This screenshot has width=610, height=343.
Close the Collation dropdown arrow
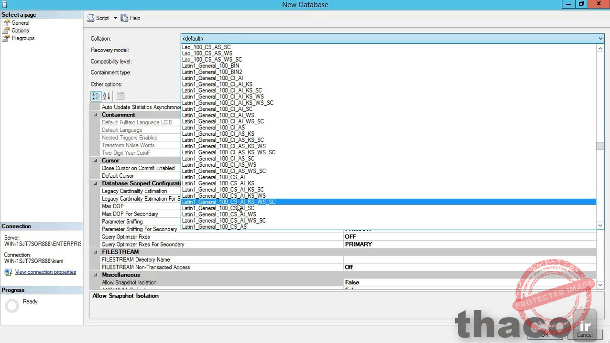point(600,38)
